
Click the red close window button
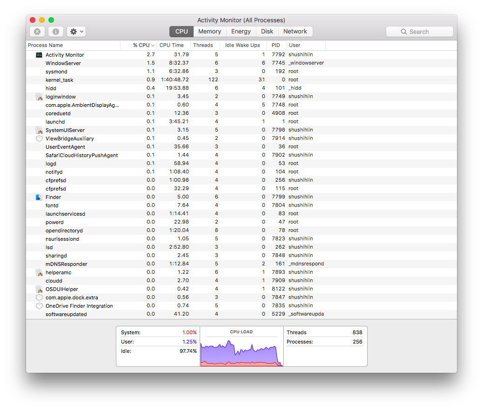point(33,20)
